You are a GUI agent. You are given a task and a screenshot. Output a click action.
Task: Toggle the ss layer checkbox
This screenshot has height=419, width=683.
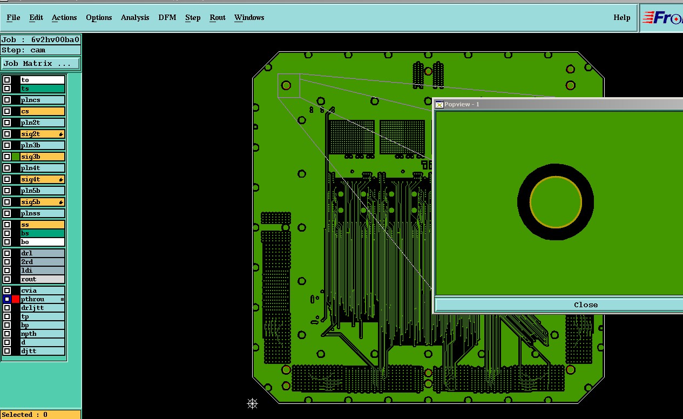(7, 225)
